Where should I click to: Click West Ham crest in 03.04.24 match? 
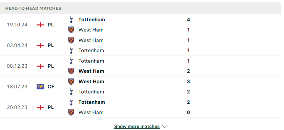[71, 40]
